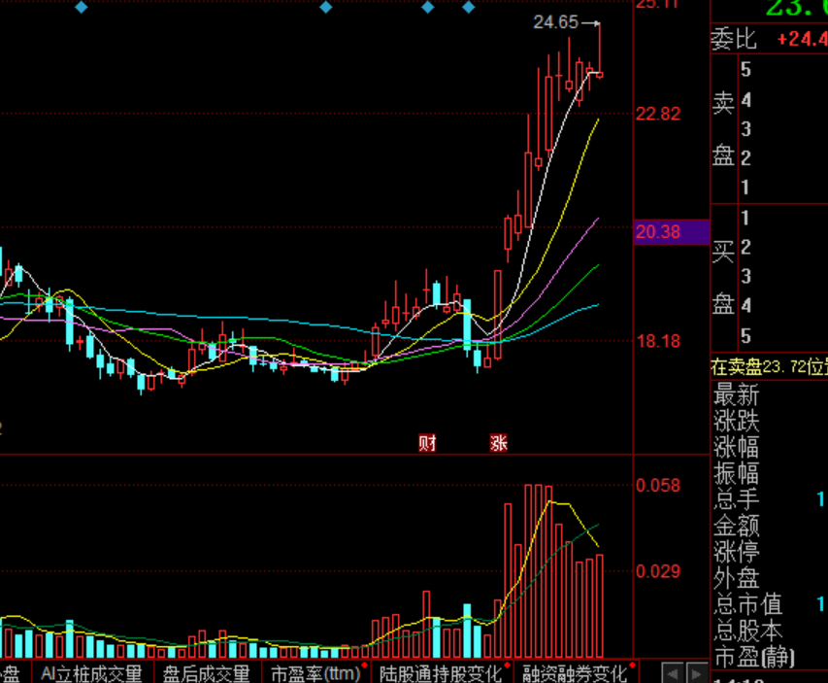Open the 陆股通持股变化 tab
828x683 pixels.
[x=441, y=673]
